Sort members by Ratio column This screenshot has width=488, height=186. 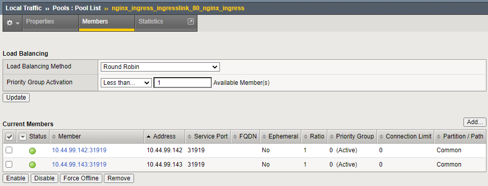(x=314, y=136)
